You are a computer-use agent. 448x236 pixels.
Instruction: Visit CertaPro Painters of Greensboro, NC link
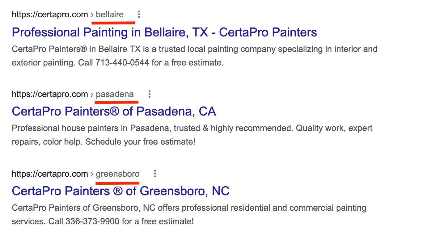click(120, 191)
